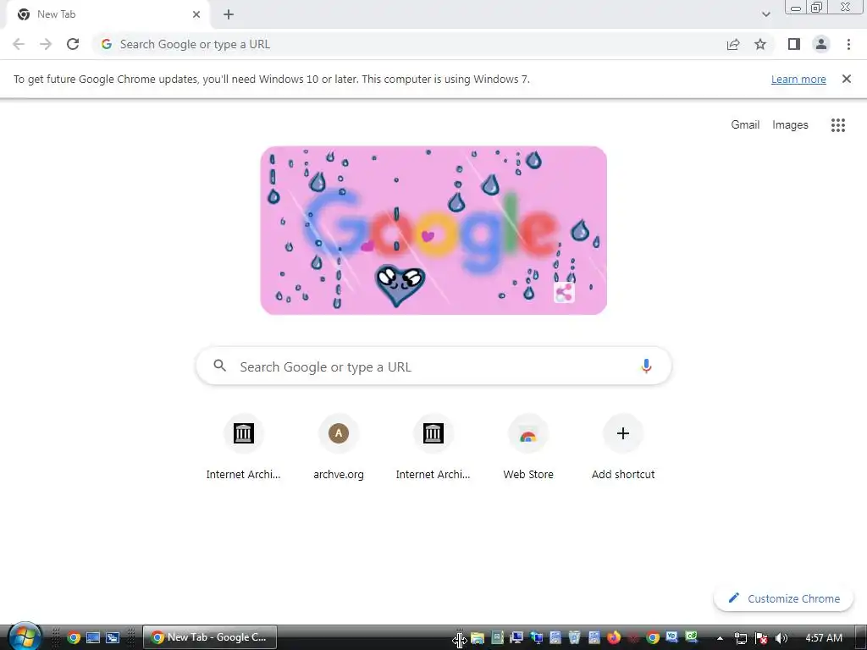Dismiss the Windows 7 update notice
867x650 pixels.
[846, 79]
